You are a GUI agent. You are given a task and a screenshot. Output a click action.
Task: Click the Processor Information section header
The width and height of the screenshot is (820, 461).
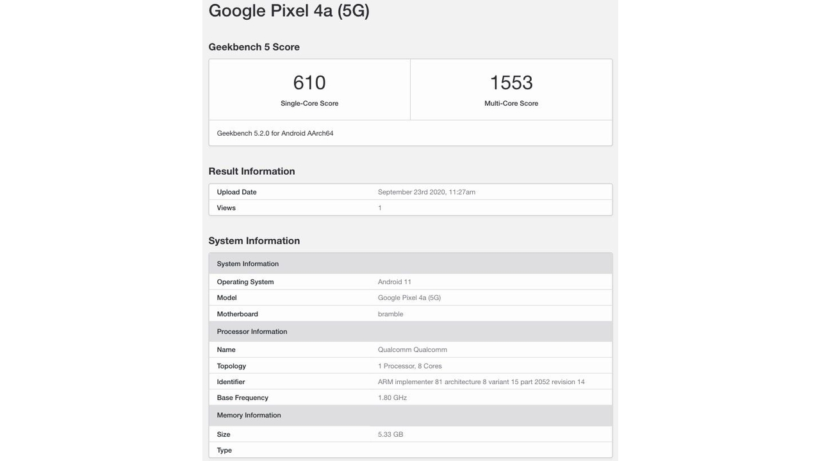411,332
